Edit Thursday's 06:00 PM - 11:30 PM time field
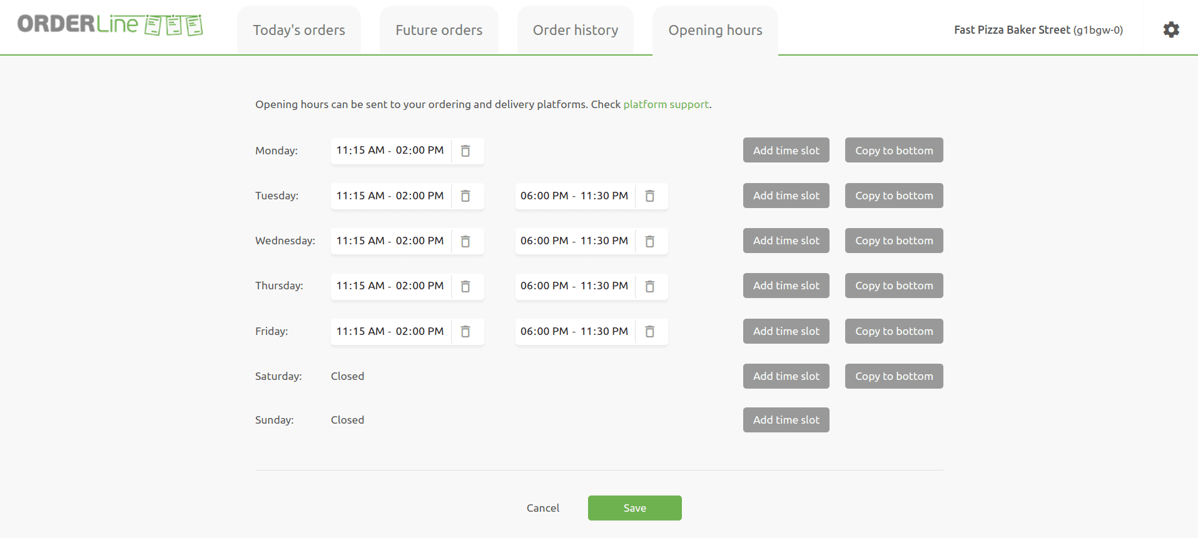1198x538 pixels. point(574,286)
